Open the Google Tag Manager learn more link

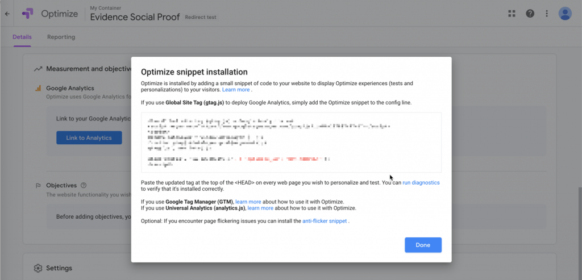[248, 202]
